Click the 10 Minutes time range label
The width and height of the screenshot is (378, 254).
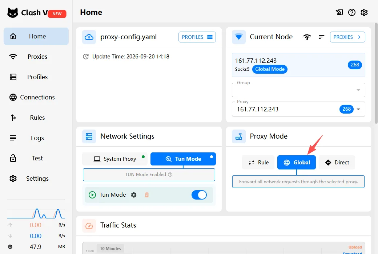[x=110, y=249]
